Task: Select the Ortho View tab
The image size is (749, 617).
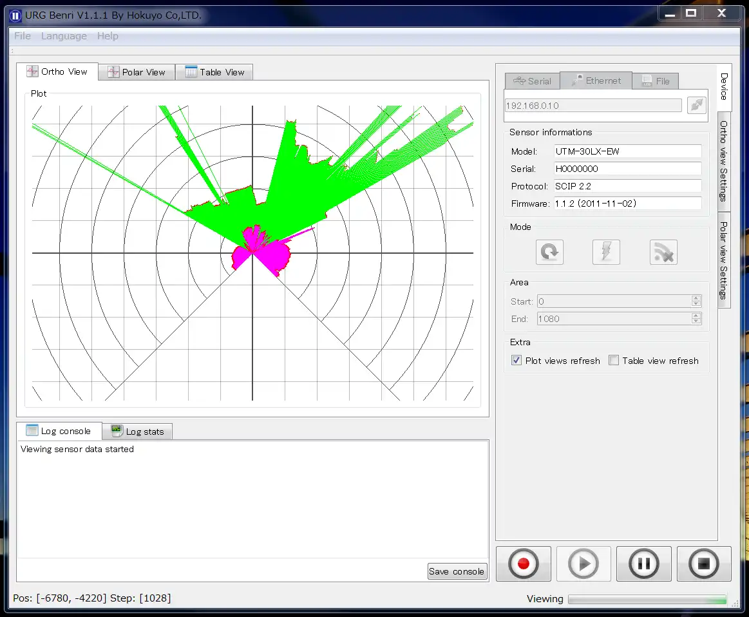Action: pyautogui.click(x=57, y=71)
